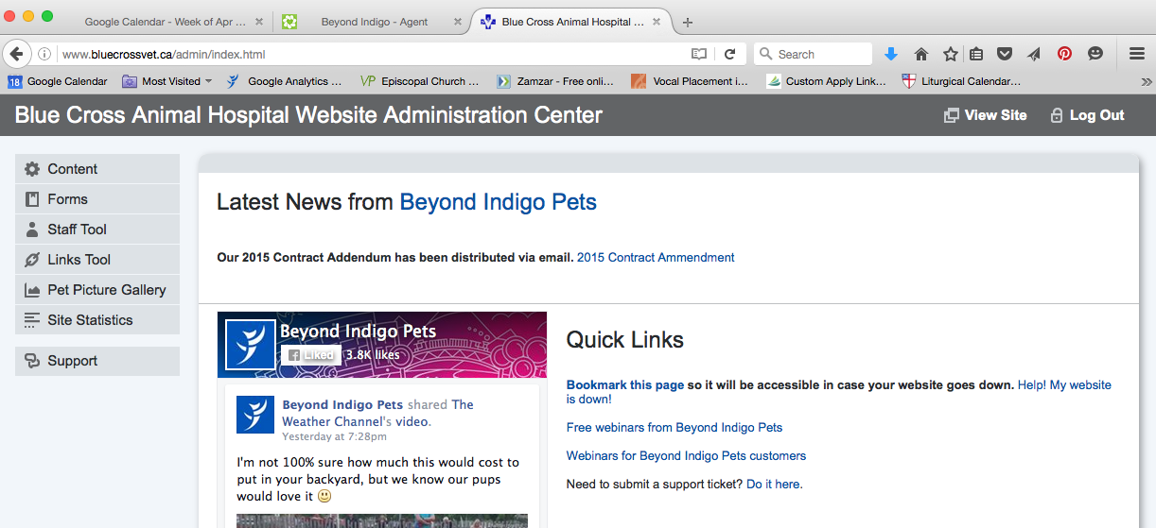Open Free webinars from Beyond Indigo Pets

click(674, 427)
